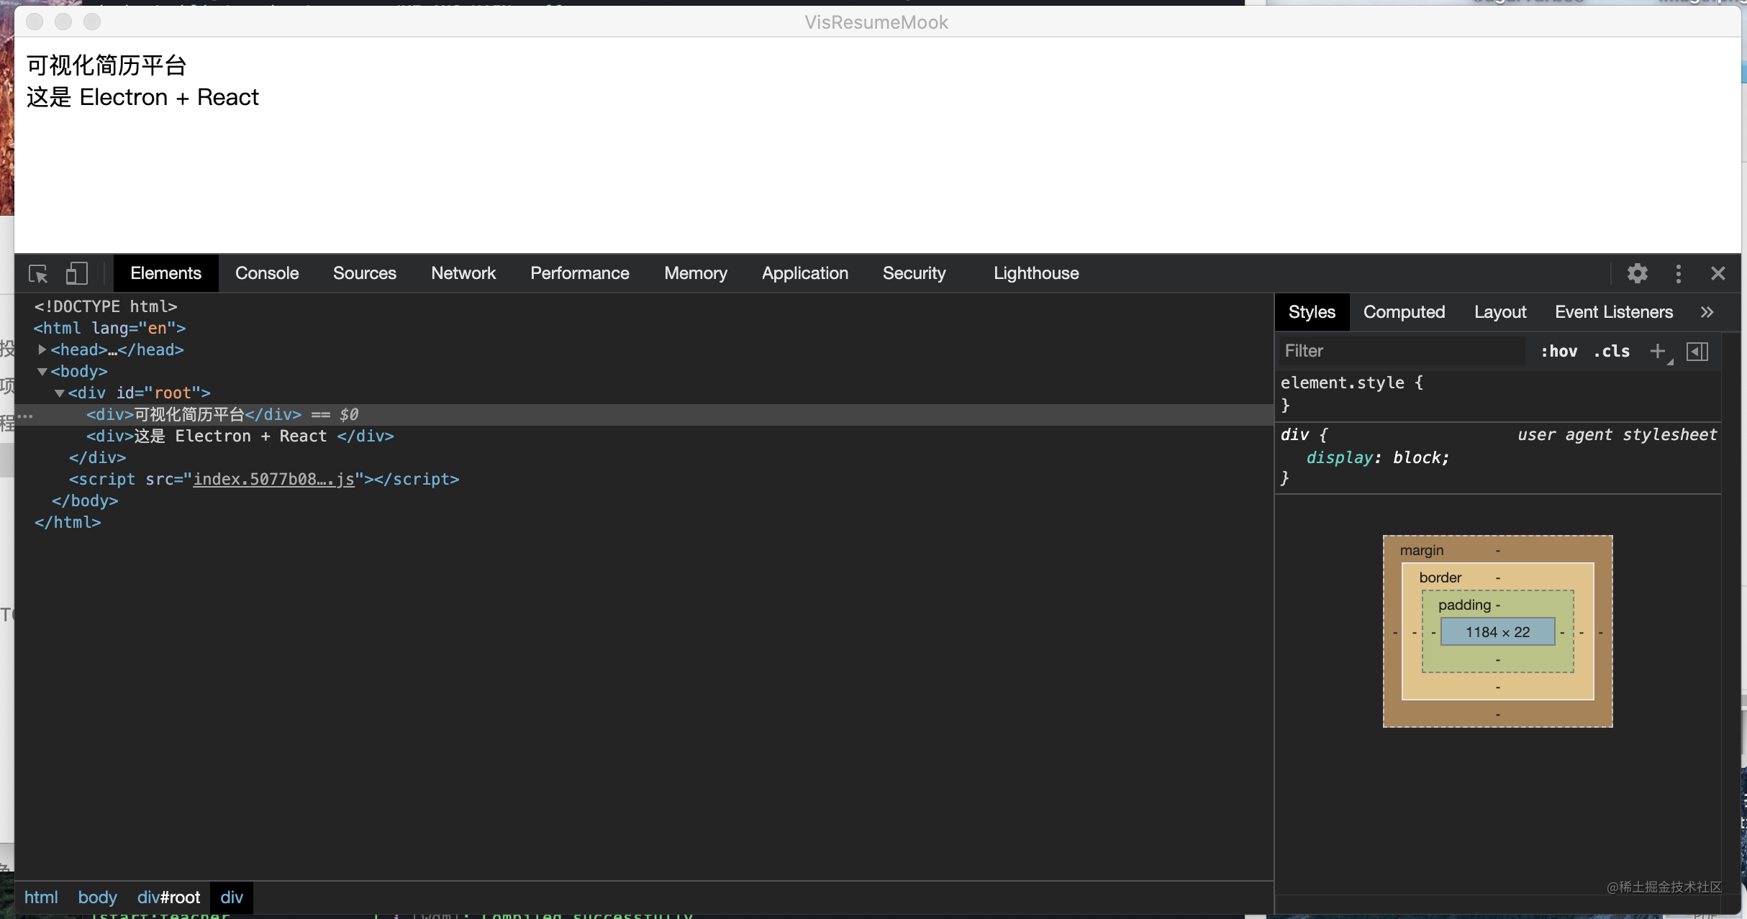Click the new style rule plus icon

click(1658, 351)
